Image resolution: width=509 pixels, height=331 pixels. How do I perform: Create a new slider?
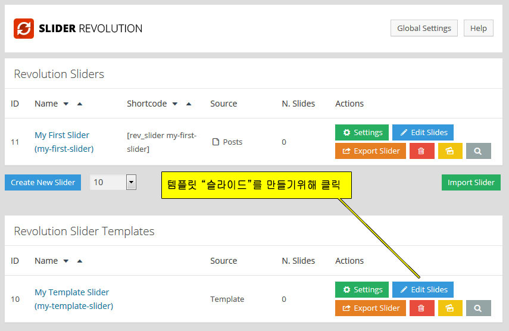(x=43, y=182)
